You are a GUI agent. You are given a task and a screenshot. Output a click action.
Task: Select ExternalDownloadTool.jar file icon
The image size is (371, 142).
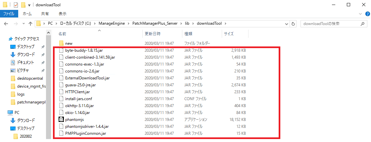[61, 78]
